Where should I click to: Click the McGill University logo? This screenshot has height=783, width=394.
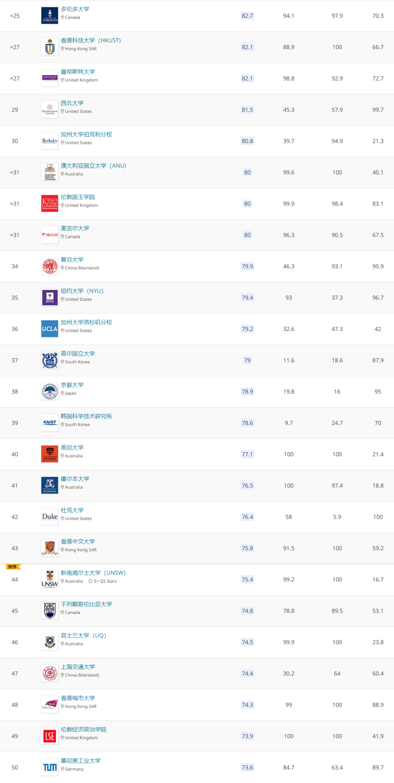(50, 235)
